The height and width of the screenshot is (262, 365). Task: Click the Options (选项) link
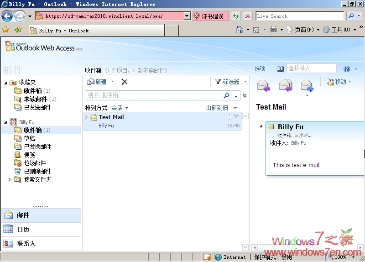[x=260, y=68]
